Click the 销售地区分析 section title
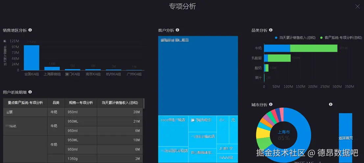 [x=15, y=30]
